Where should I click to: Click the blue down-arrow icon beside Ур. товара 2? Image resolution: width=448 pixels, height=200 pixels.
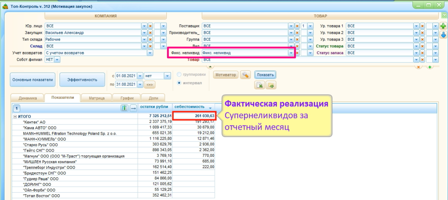point(443,35)
